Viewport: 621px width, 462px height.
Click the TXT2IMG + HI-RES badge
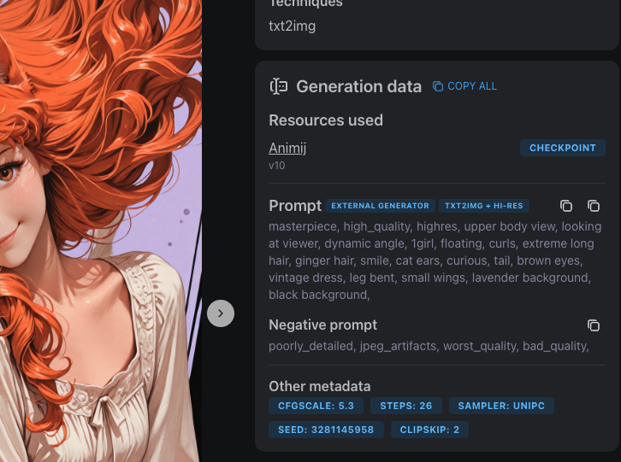[x=484, y=206]
